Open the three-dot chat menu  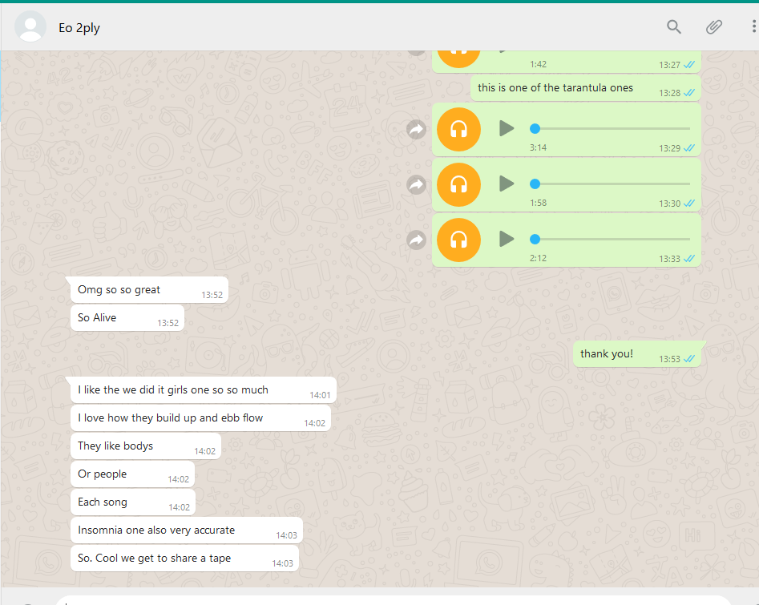(753, 26)
